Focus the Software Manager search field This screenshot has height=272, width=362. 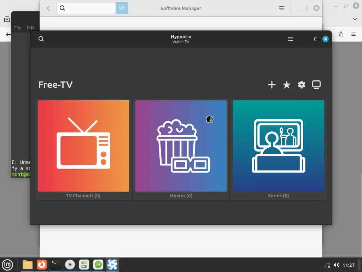click(86, 8)
